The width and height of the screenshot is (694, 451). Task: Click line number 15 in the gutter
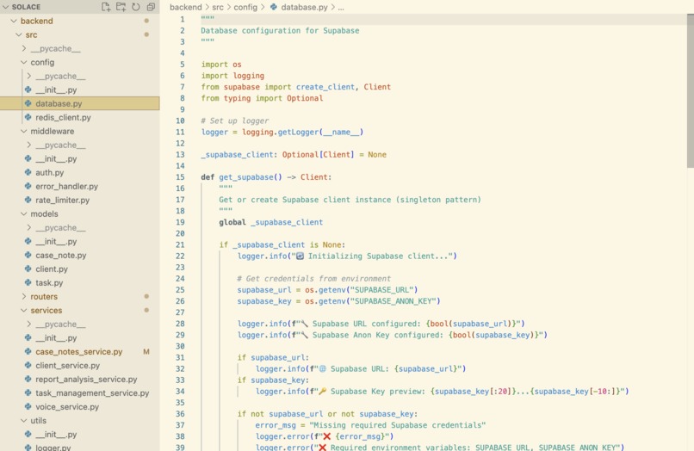180,177
